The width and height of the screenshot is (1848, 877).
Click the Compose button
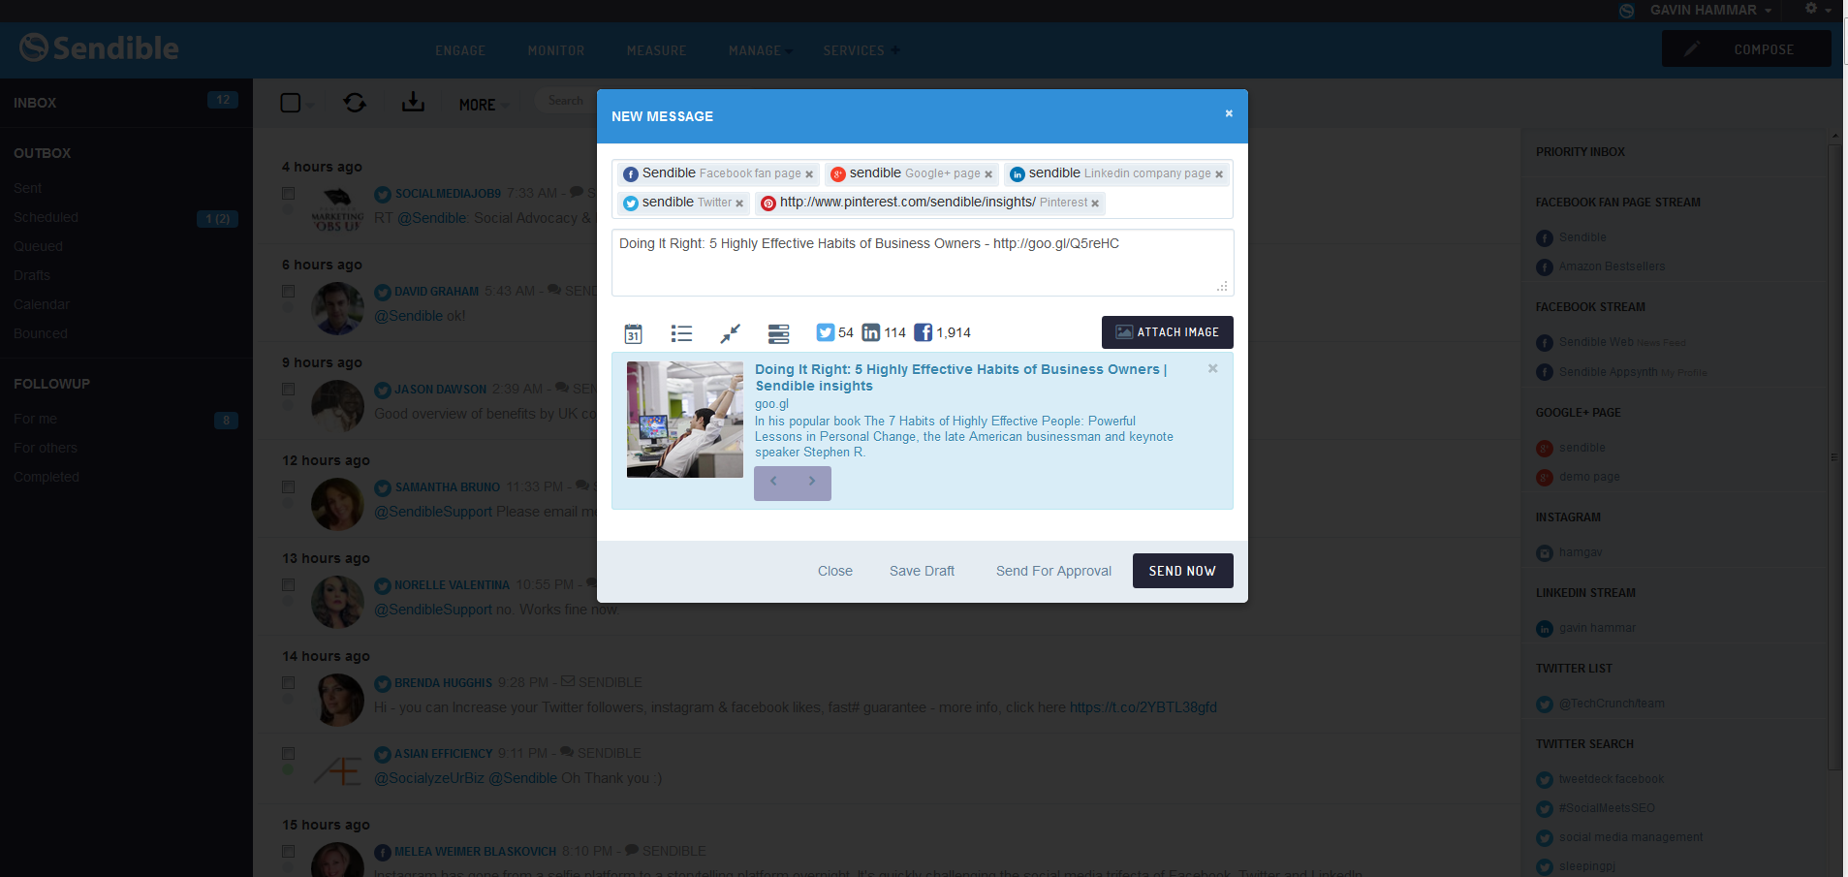[1746, 49]
